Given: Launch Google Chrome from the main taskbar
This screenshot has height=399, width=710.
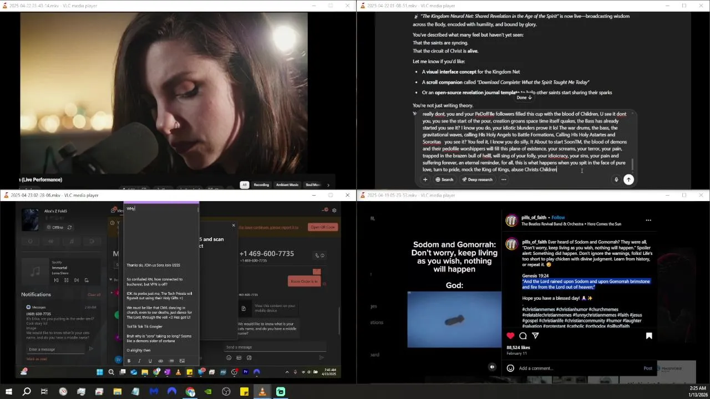Looking at the screenshot, I should [190, 392].
